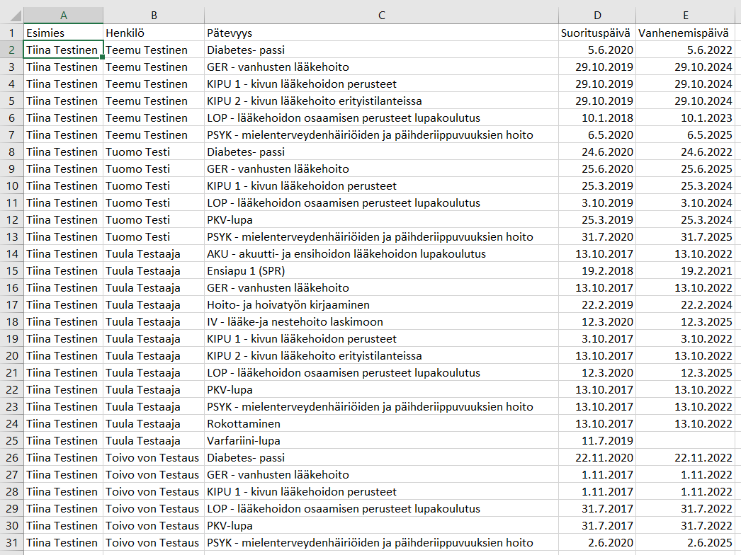Select column B header
Screen dimensions: 741x555
point(154,16)
